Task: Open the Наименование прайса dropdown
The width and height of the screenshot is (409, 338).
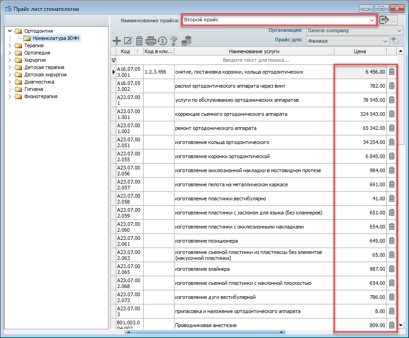Action: pyautogui.click(x=372, y=20)
